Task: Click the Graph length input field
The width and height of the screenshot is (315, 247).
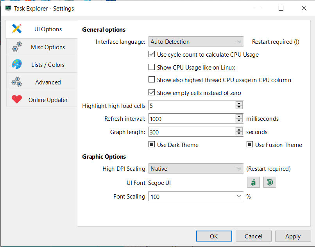Action: pyautogui.click(x=192, y=132)
